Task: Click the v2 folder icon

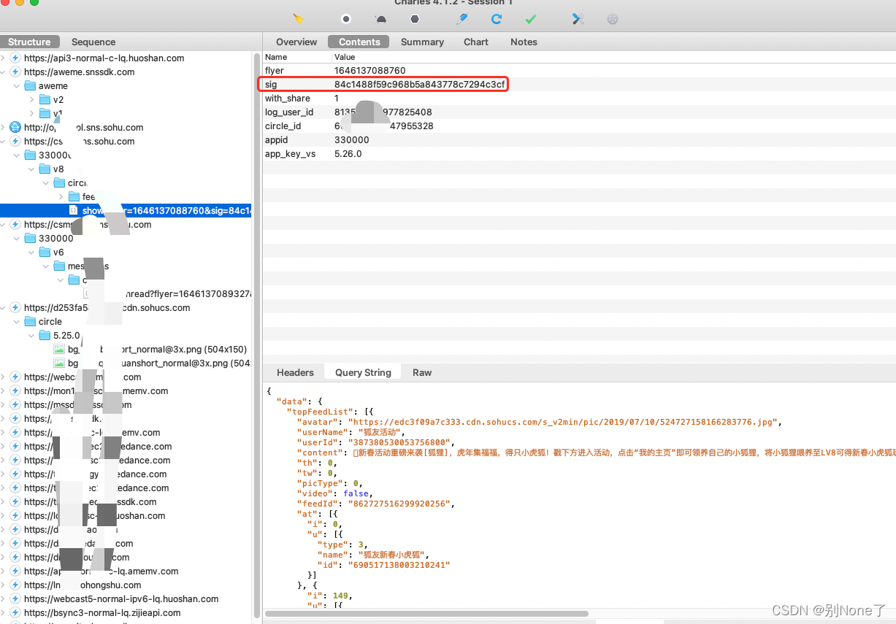Action: click(45, 99)
